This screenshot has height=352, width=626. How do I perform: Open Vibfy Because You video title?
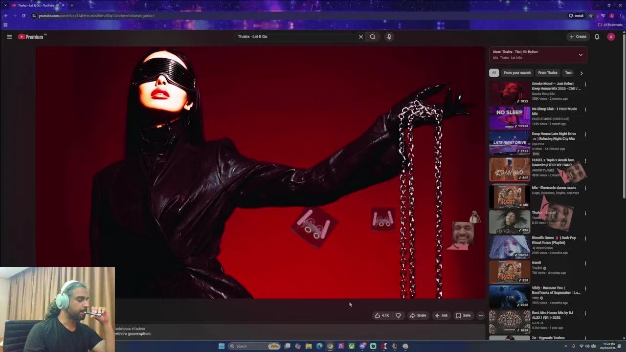pyautogui.click(x=556, y=290)
